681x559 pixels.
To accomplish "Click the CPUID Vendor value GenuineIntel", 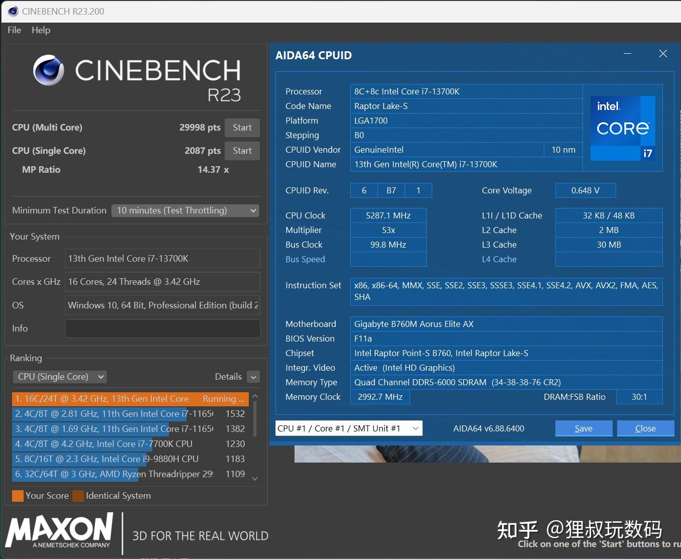I will coord(447,150).
